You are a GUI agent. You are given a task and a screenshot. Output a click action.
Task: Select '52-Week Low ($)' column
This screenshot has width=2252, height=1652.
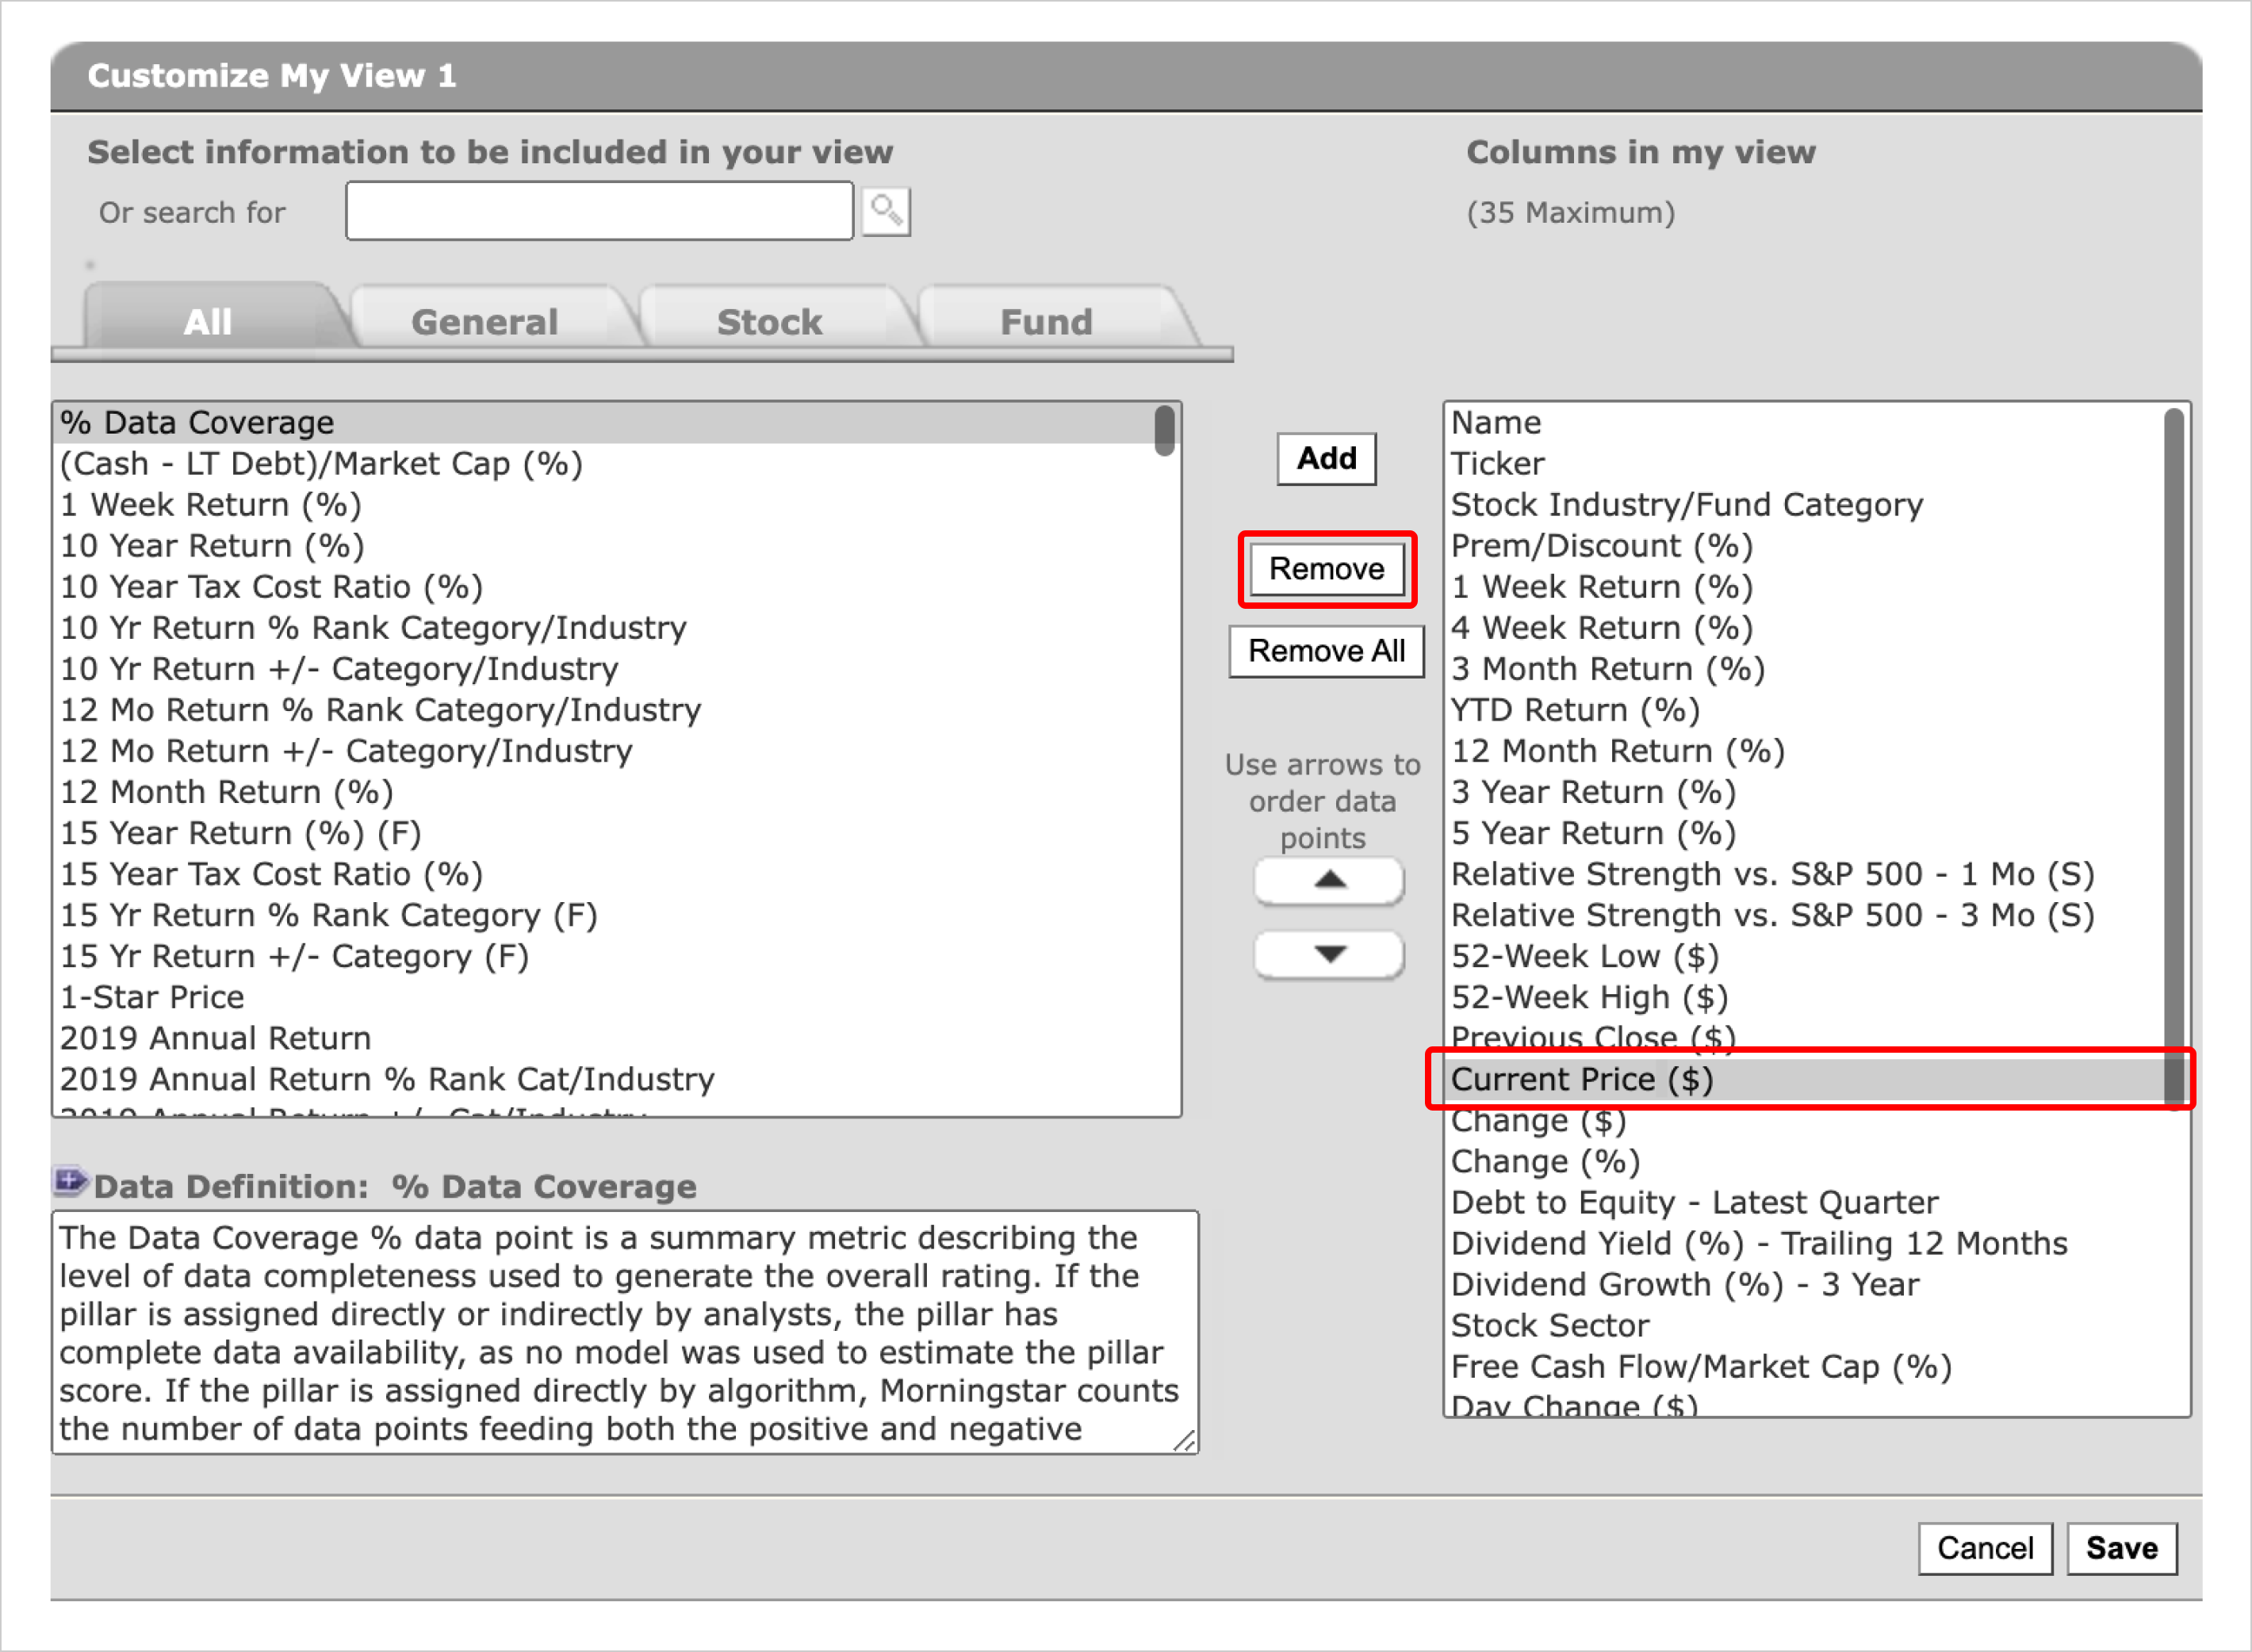coord(1805,956)
